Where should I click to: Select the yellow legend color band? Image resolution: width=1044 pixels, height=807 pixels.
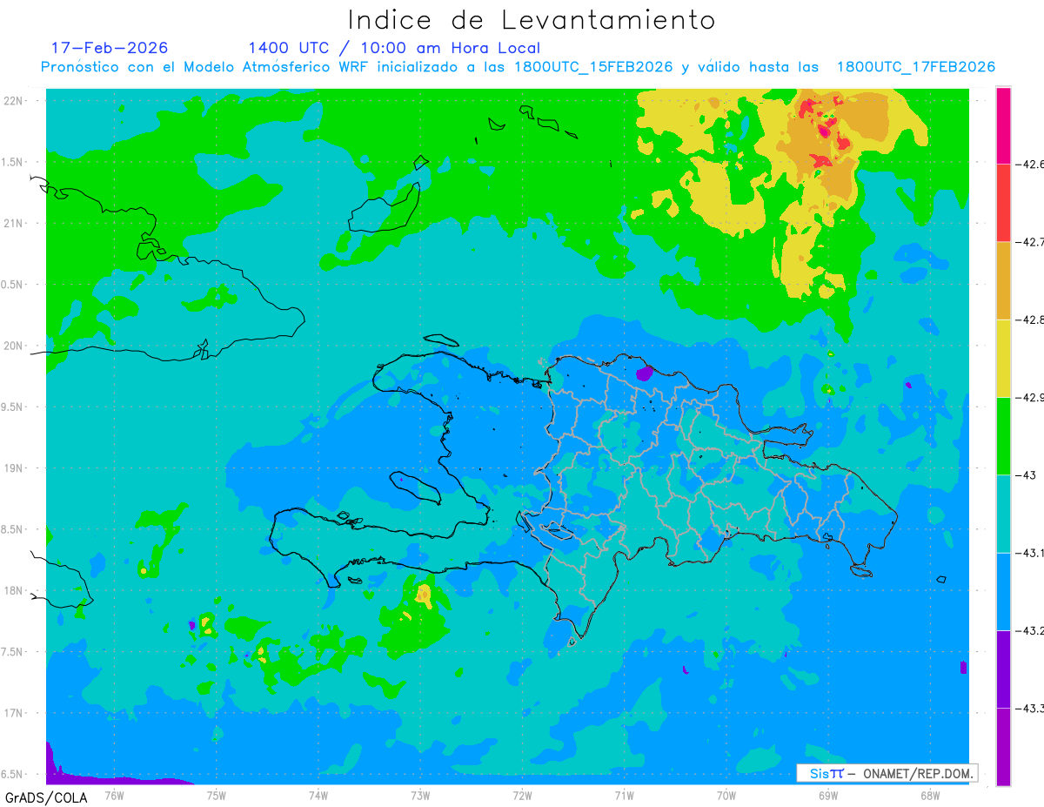pyautogui.click(x=1003, y=358)
